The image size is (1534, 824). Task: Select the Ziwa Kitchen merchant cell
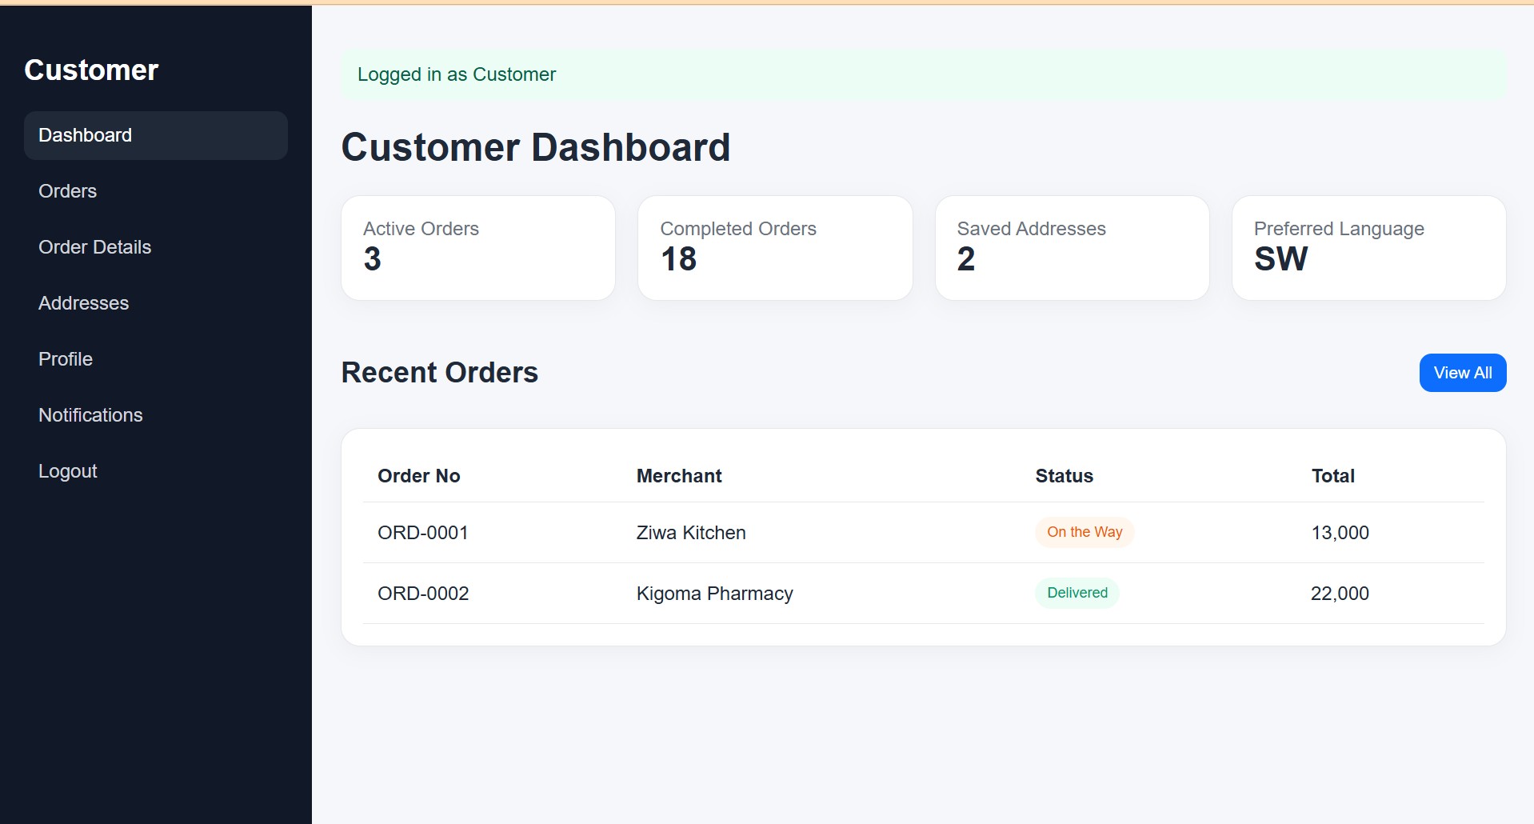[x=691, y=533]
